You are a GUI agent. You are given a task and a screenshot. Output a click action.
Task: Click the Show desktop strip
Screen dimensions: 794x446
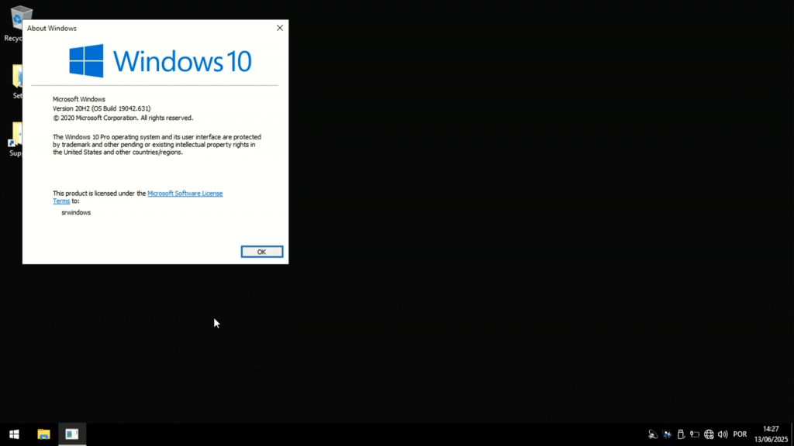click(792, 434)
